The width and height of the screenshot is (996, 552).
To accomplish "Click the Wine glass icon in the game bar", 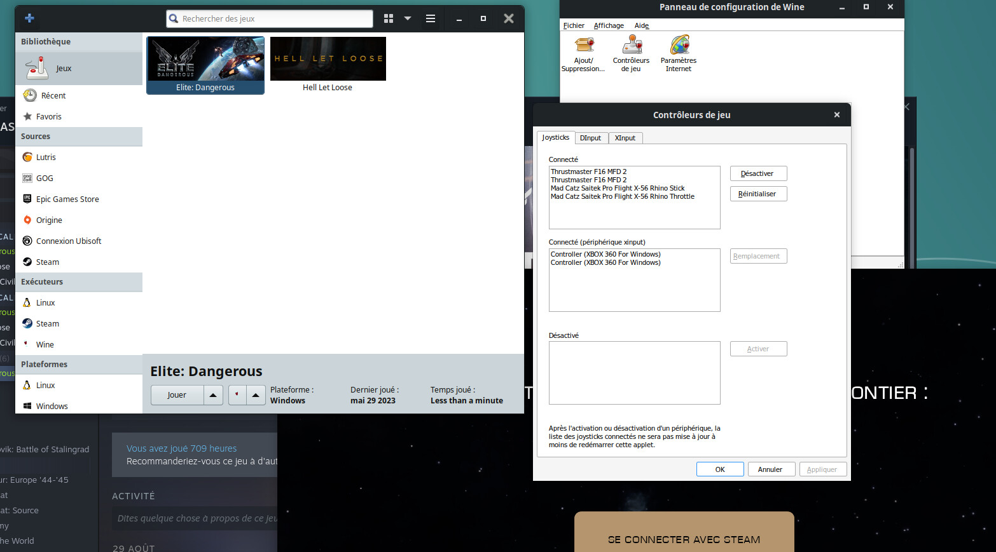I will tap(237, 395).
